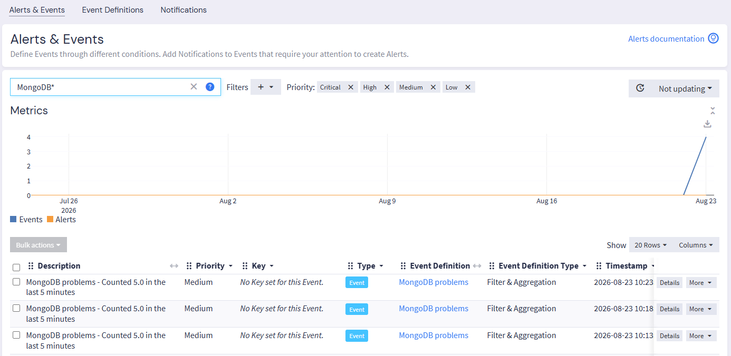
Task: Open More menu for the 10:18 event
Action: pos(701,309)
